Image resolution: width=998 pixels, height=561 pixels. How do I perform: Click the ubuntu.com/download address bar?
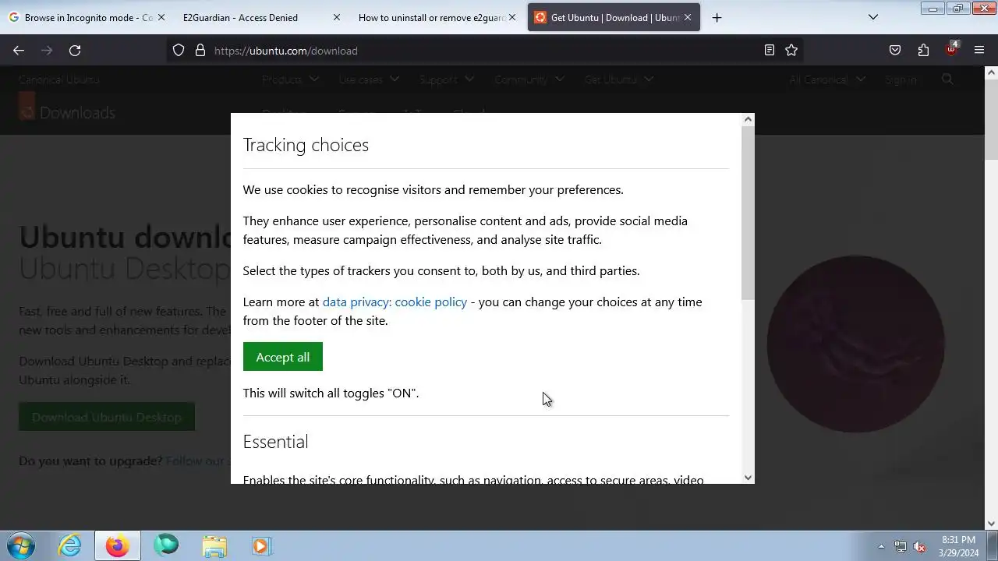[x=483, y=51]
